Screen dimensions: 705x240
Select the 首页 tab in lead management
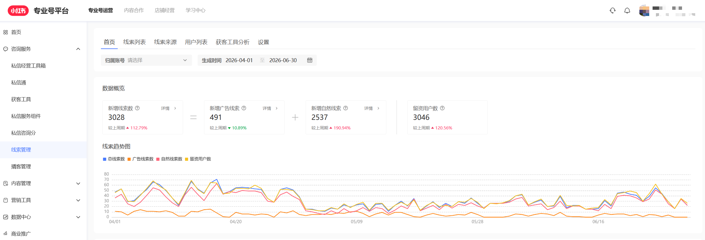click(109, 42)
